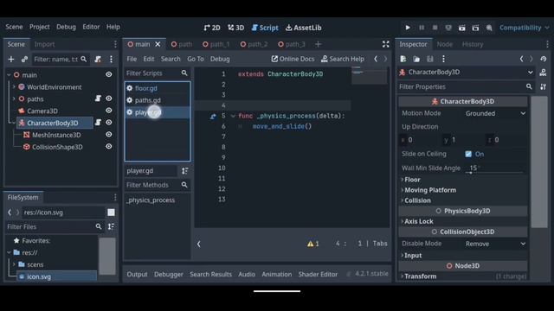Image resolution: width=554 pixels, height=311 pixels.
Task: Hide the MeshInstance3D node
Action: 109,135
